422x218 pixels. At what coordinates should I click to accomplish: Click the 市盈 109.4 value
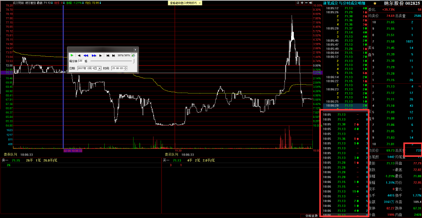[x=418, y=202]
